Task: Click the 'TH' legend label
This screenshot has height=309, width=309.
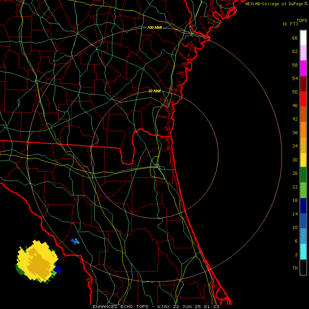Action: pyautogui.click(x=295, y=268)
